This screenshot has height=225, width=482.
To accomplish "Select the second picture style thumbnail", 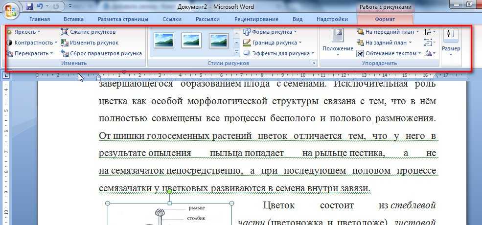I will 191,41.
